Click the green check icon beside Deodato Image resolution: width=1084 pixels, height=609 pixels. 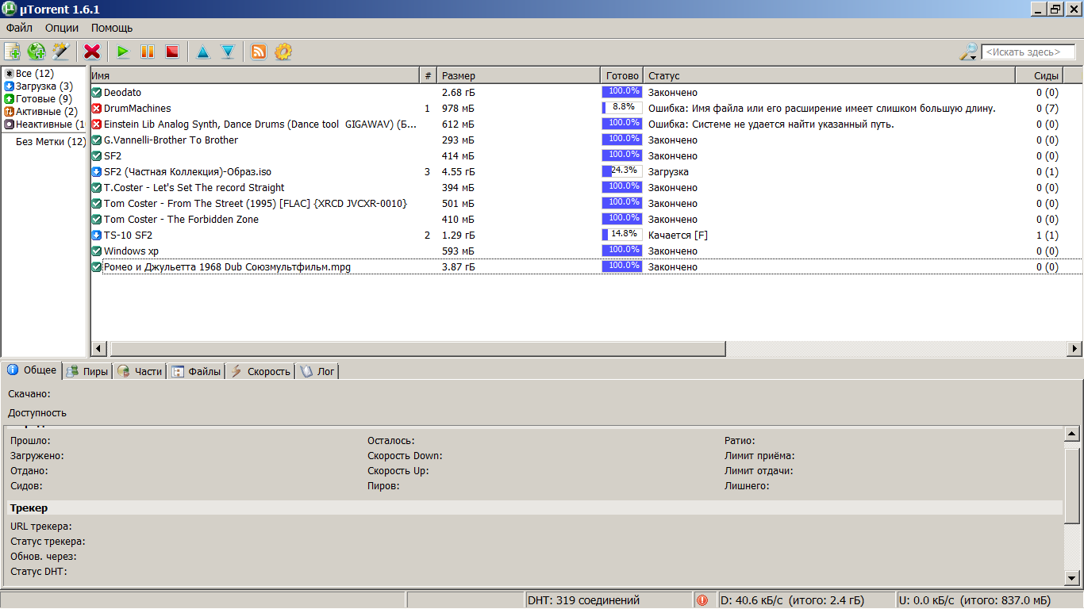click(x=97, y=93)
